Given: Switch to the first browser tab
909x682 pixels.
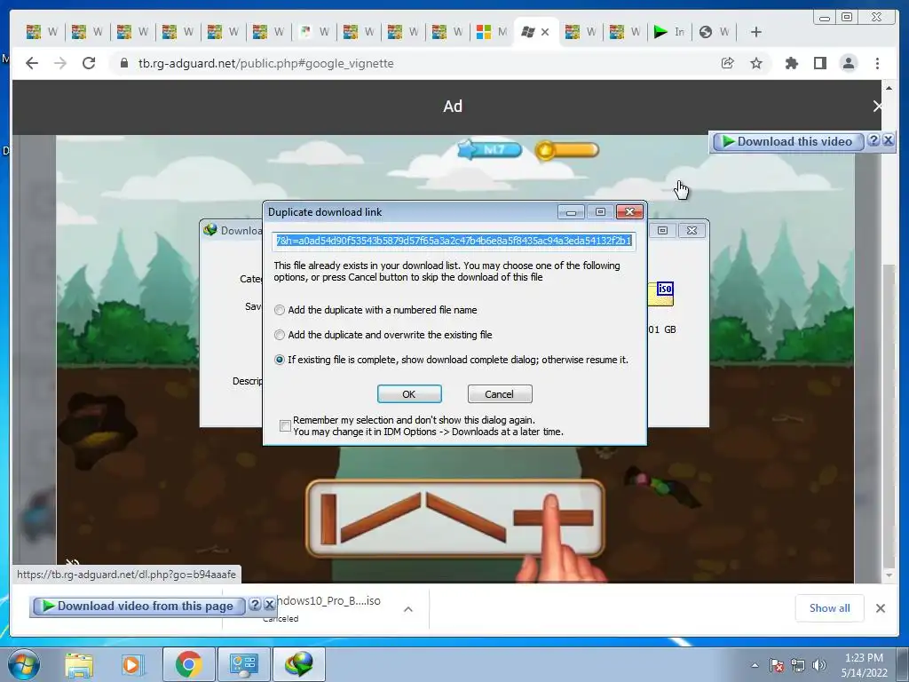Looking at the screenshot, I should pyautogui.click(x=42, y=32).
